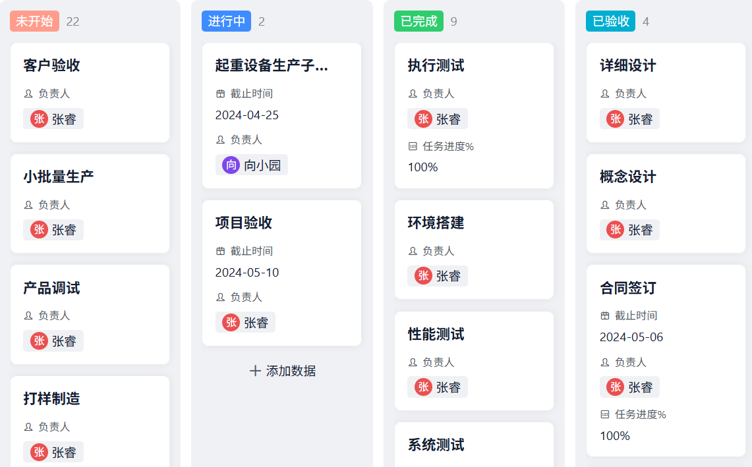The height and width of the screenshot is (467, 752).
Task: Open the 项目验收 task card title
Action: [244, 223]
